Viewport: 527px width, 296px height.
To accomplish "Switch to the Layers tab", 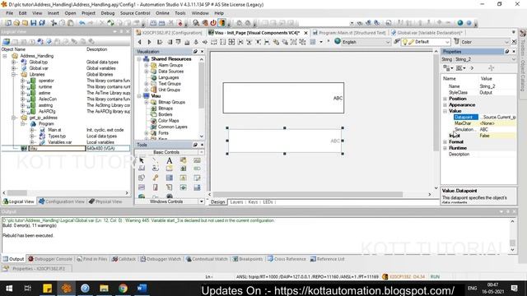I will coord(236,202).
